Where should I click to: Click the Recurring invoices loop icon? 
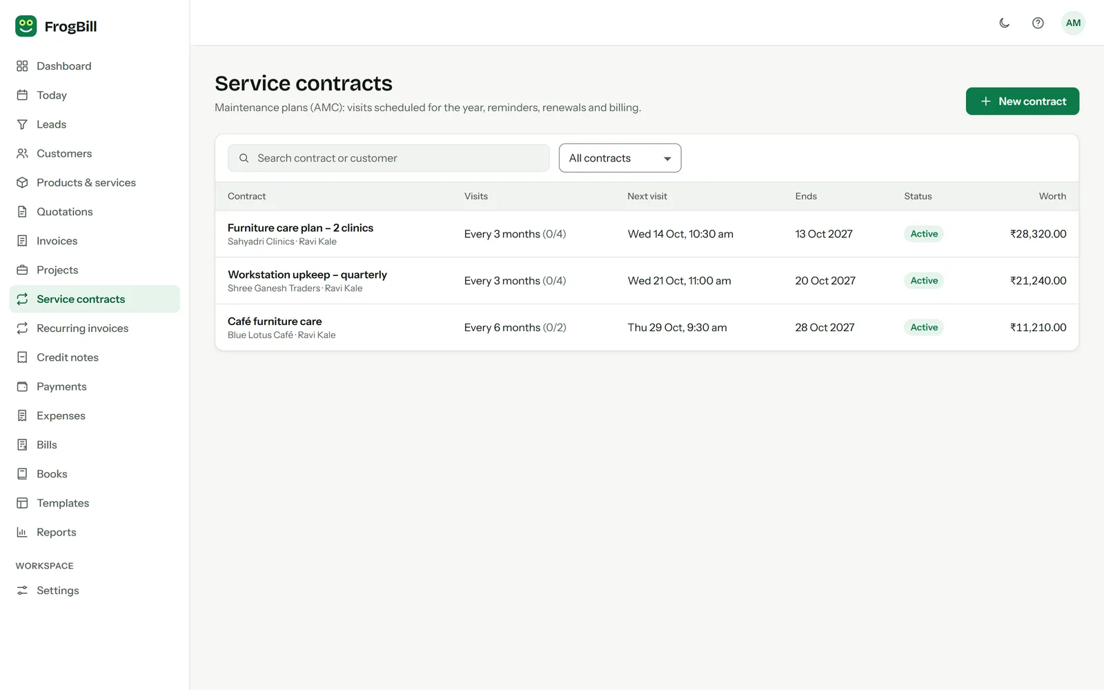[x=22, y=328]
